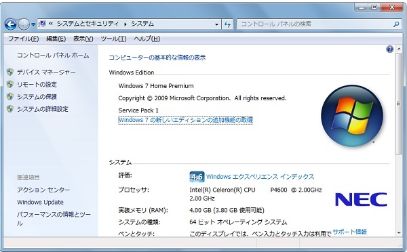Click the コンピューターの基本的な情報の表示 heading
Screen dimensions: 407x252
(157, 58)
